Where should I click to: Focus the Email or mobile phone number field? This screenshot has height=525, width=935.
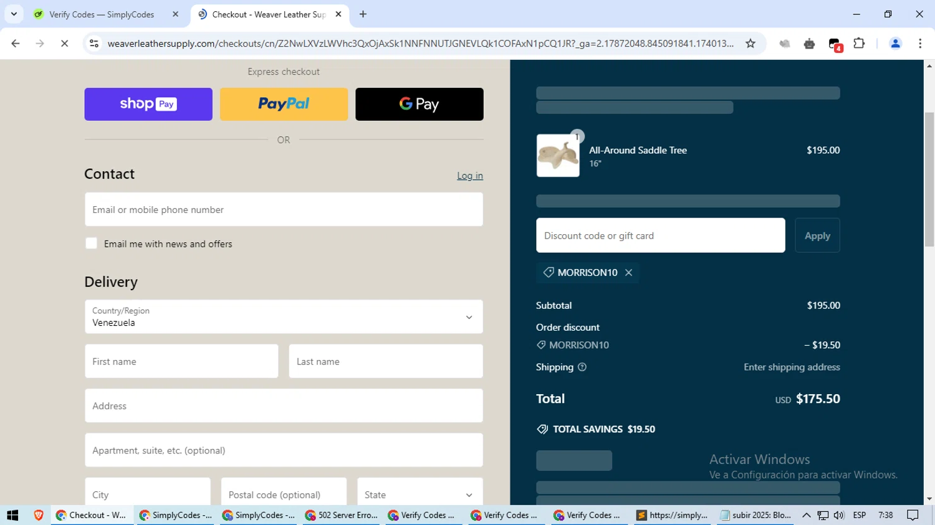tap(284, 209)
